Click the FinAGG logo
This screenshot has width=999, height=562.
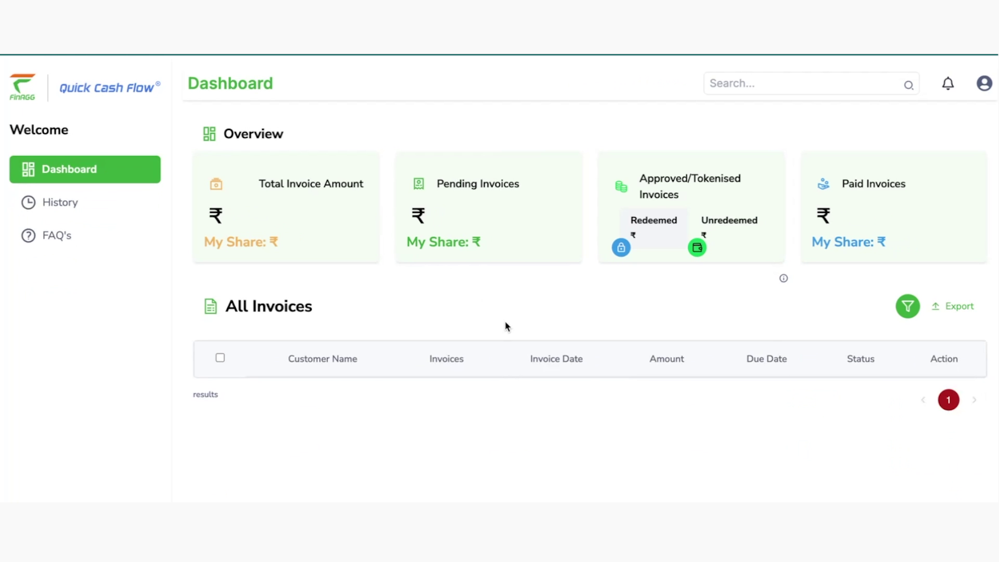click(22, 87)
